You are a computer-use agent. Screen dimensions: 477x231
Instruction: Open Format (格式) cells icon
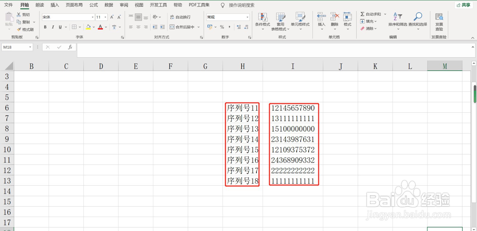click(x=348, y=17)
